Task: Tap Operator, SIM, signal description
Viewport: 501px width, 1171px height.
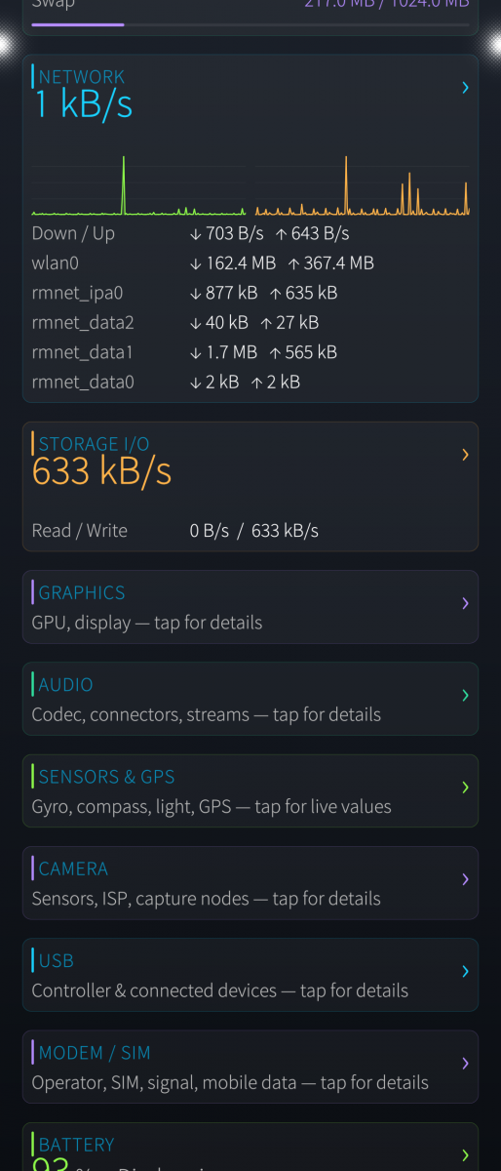Action: point(230,1082)
